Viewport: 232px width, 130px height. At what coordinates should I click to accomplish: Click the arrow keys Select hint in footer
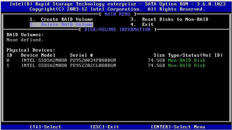45,127
